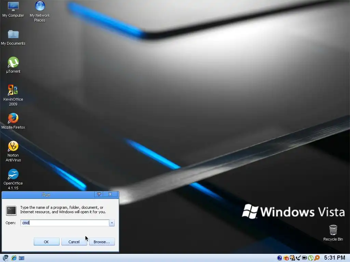Click the orange magnifier tray icon
Screen dimensions: 350x262
tap(317, 258)
